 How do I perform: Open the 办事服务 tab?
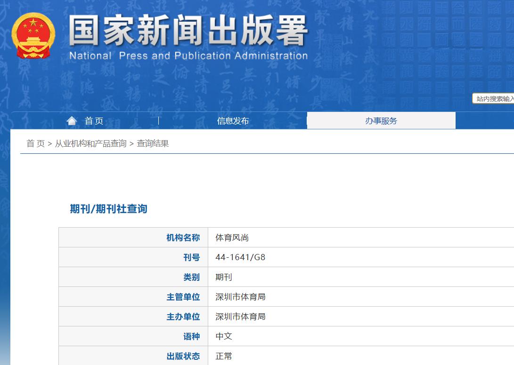[x=381, y=120]
